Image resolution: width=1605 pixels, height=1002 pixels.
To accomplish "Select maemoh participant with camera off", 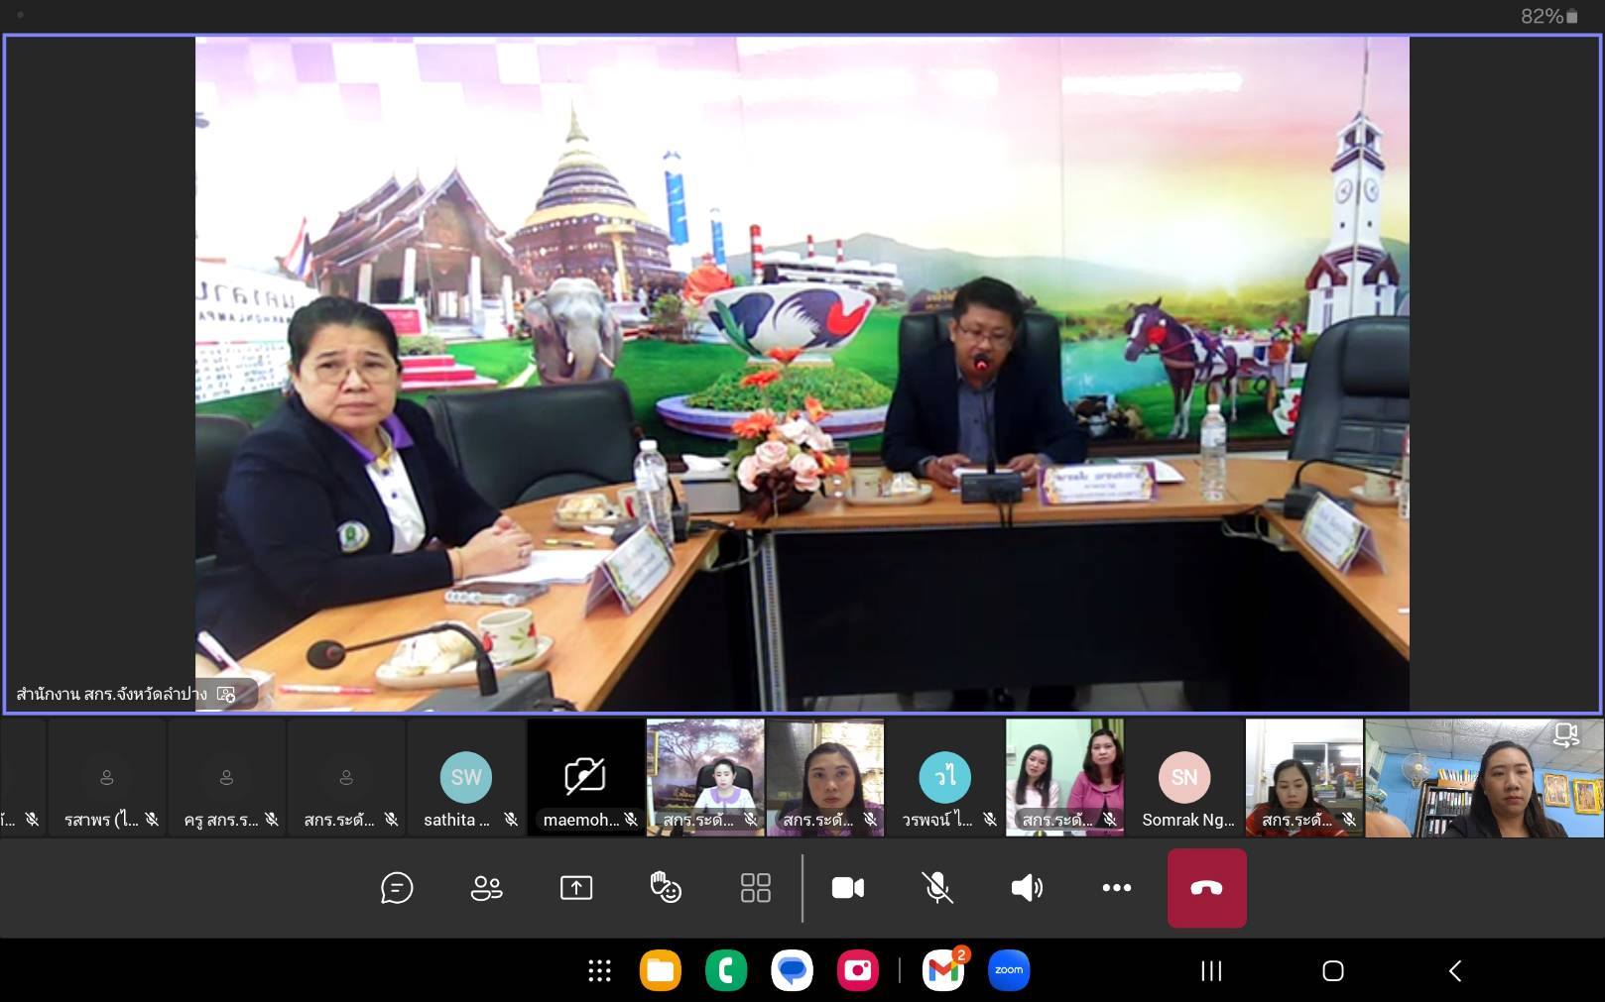I will point(585,779).
